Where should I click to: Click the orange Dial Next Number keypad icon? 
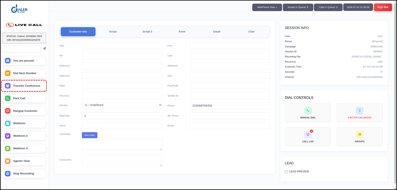[x=8, y=73]
